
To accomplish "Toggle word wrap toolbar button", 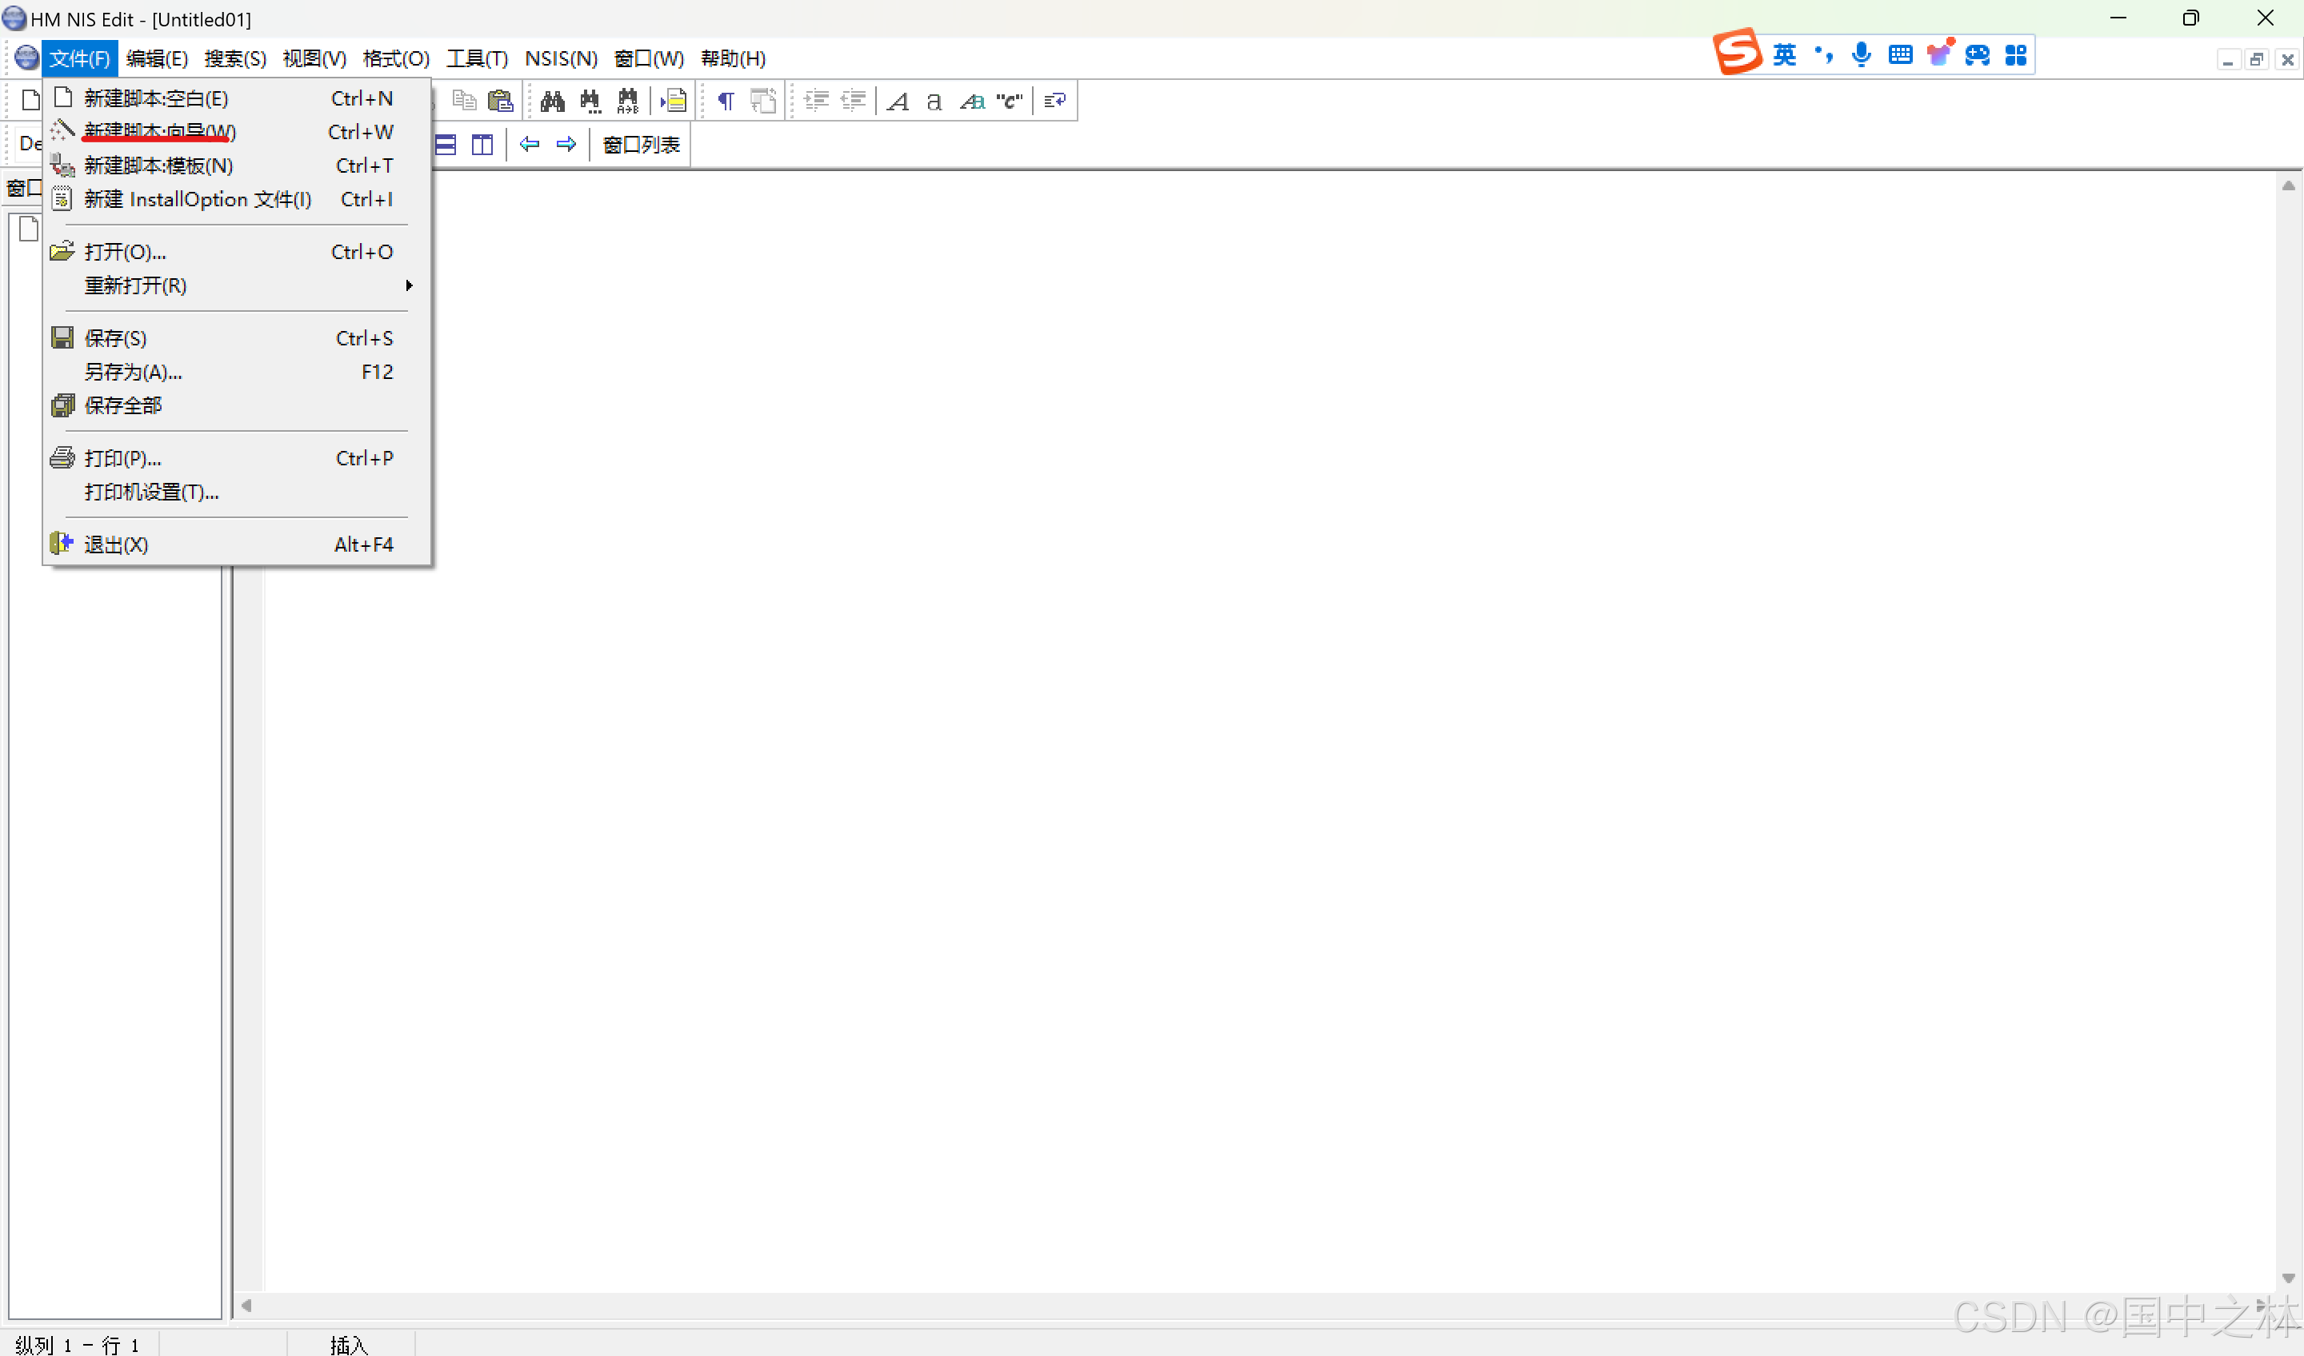I will 1054,101.
